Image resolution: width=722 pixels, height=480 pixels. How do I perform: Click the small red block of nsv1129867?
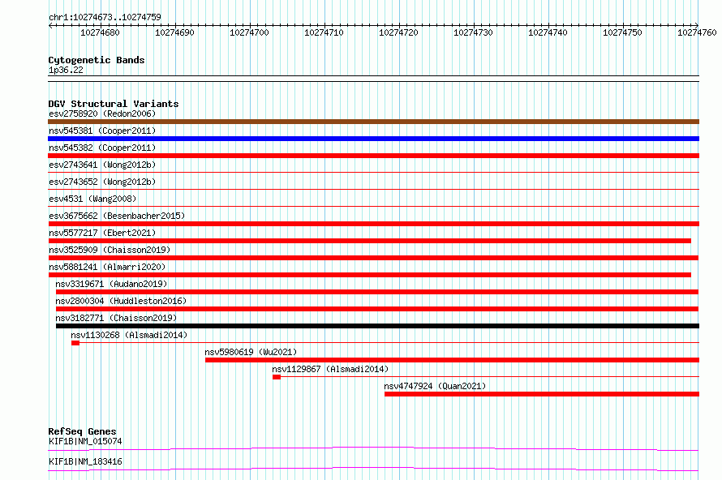point(277,377)
